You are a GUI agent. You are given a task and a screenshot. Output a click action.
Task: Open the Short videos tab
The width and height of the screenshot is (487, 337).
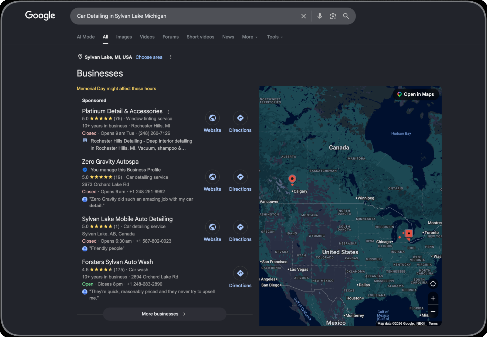(200, 37)
